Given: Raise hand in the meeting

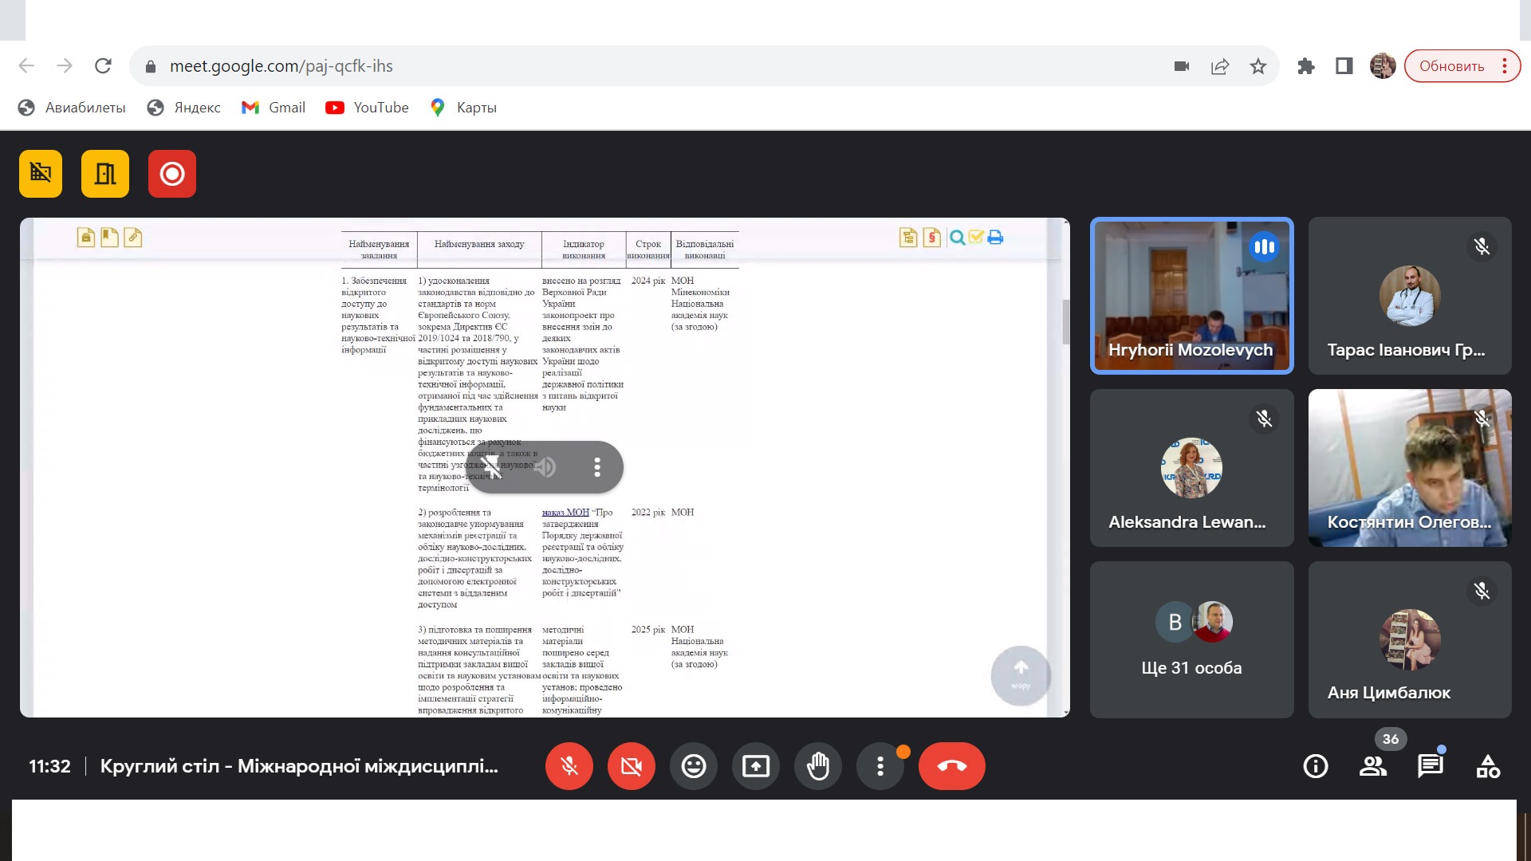Looking at the screenshot, I should click(818, 766).
